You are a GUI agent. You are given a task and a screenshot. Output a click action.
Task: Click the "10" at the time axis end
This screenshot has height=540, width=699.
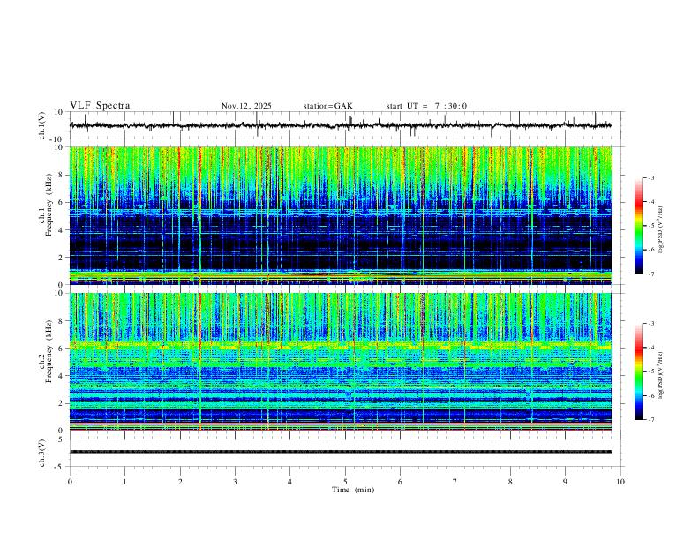click(x=620, y=482)
